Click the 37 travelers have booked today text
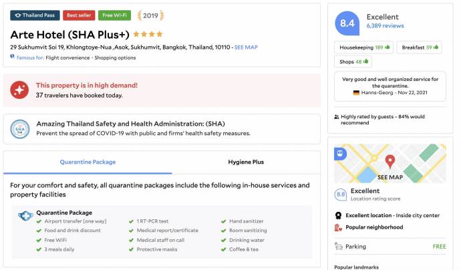This screenshot has width=461, height=270. click(x=79, y=96)
